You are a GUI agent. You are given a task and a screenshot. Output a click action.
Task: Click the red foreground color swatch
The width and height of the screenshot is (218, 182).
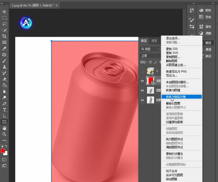pyautogui.click(x=3, y=151)
